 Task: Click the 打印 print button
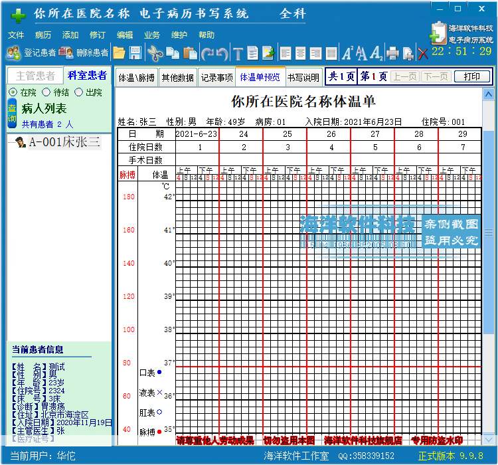[x=471, y=76]
